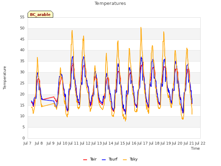
Task: Toggle the Tsky legend entry
Action: click(x=130, y=159)
